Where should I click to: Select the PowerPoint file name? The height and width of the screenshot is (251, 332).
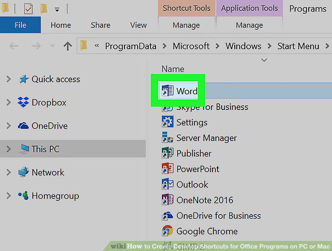pyautogui.click(x=198, y=169)
